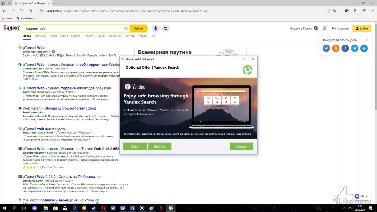Open the Яндекс favorites bar bookmark
Viewport: 377px width, 212px height.
click(8, 18)
